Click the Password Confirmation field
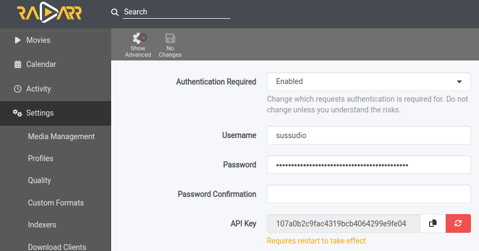Viewport: 479px width, 251px height. click(x=369, y=194)
